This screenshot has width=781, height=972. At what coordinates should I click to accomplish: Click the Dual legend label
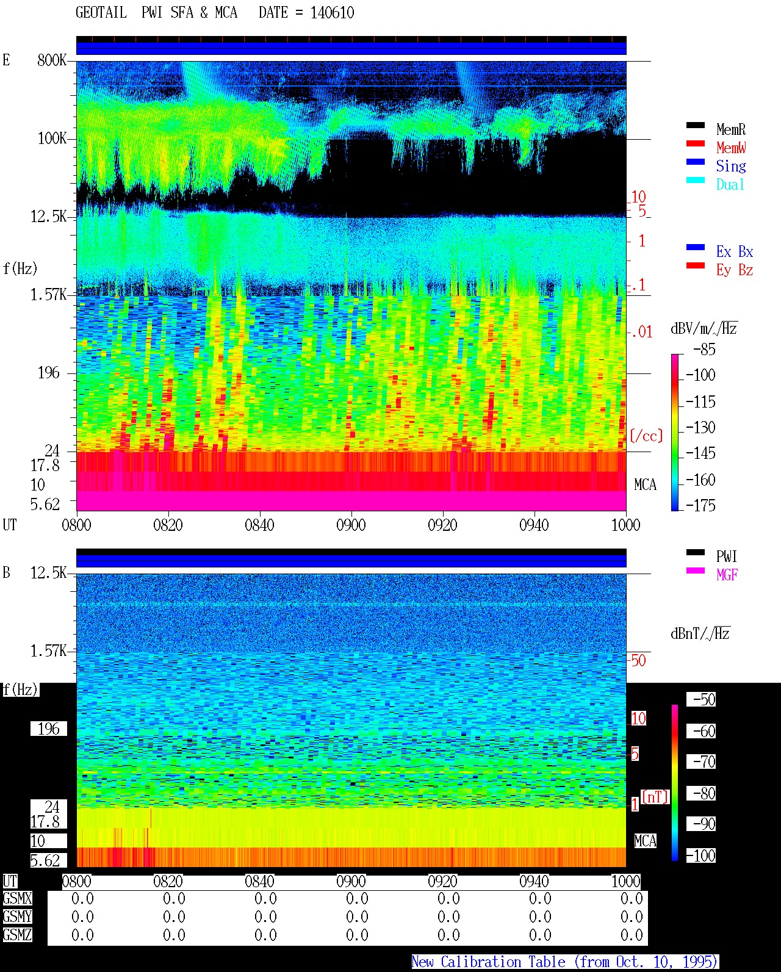pos(730,184)
